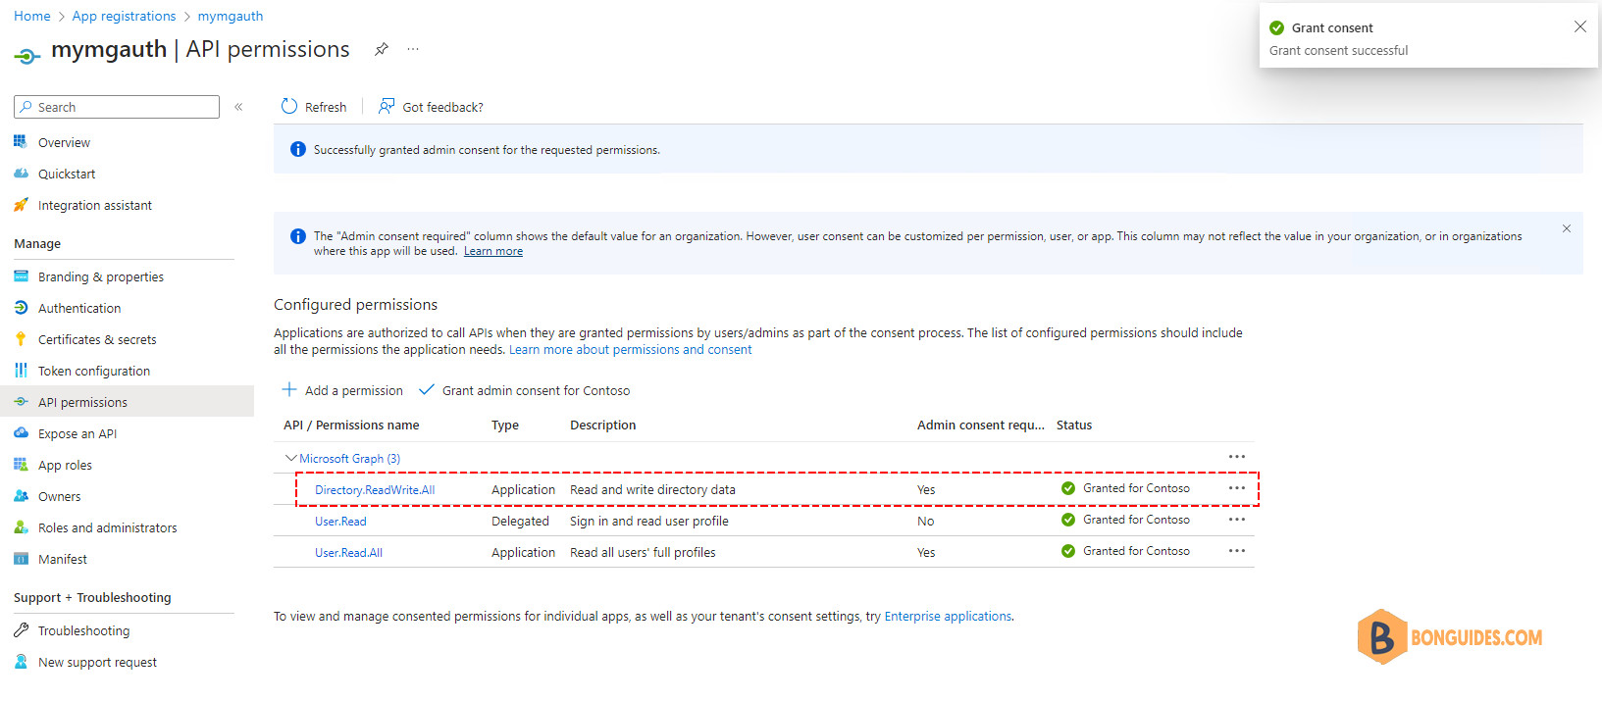1602x701 pixels.
Task: Open the more options menu for Microsoft Graph group
Action: point(1237,457)
